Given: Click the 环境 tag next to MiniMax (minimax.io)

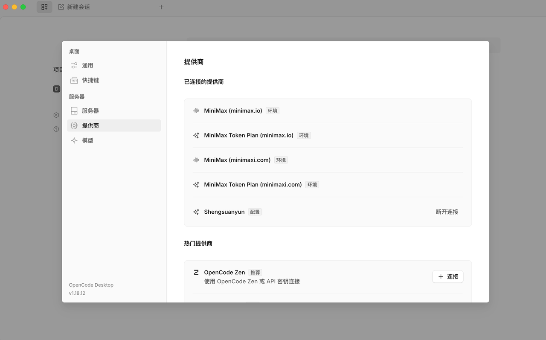Looking at the screenshot, I should [273, 111].
